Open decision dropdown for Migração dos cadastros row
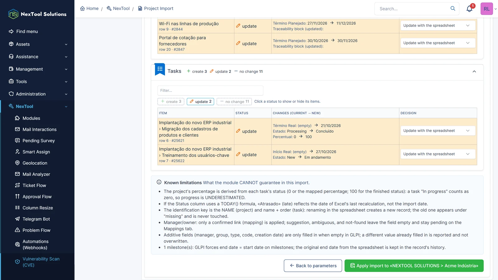Viewport: 498px width, 280px height. click(x=438, y=131)
